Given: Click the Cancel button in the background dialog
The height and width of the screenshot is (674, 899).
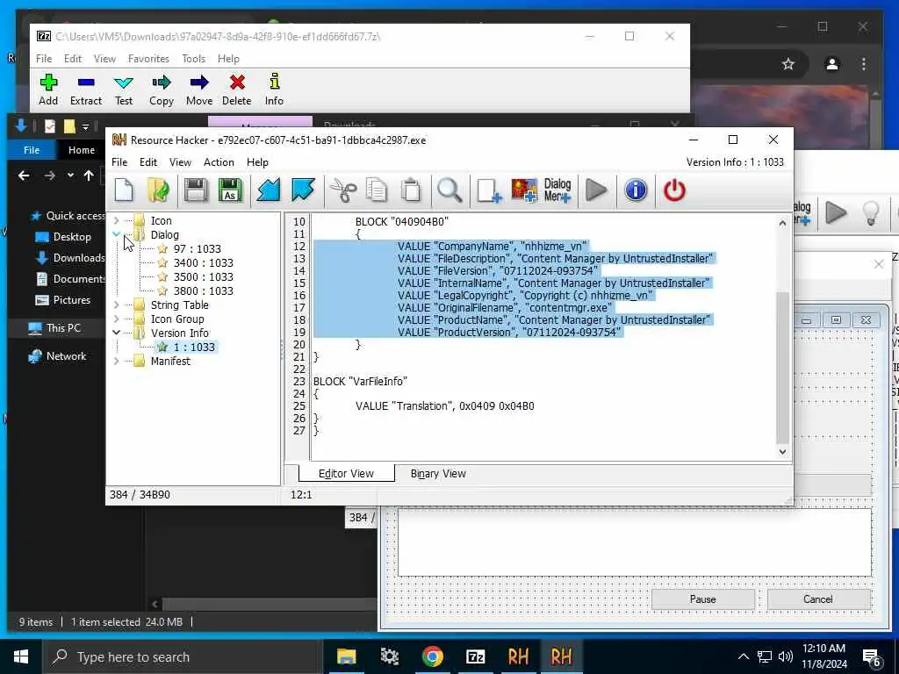Looking at the screenshot, I should [x=818, y=599].
